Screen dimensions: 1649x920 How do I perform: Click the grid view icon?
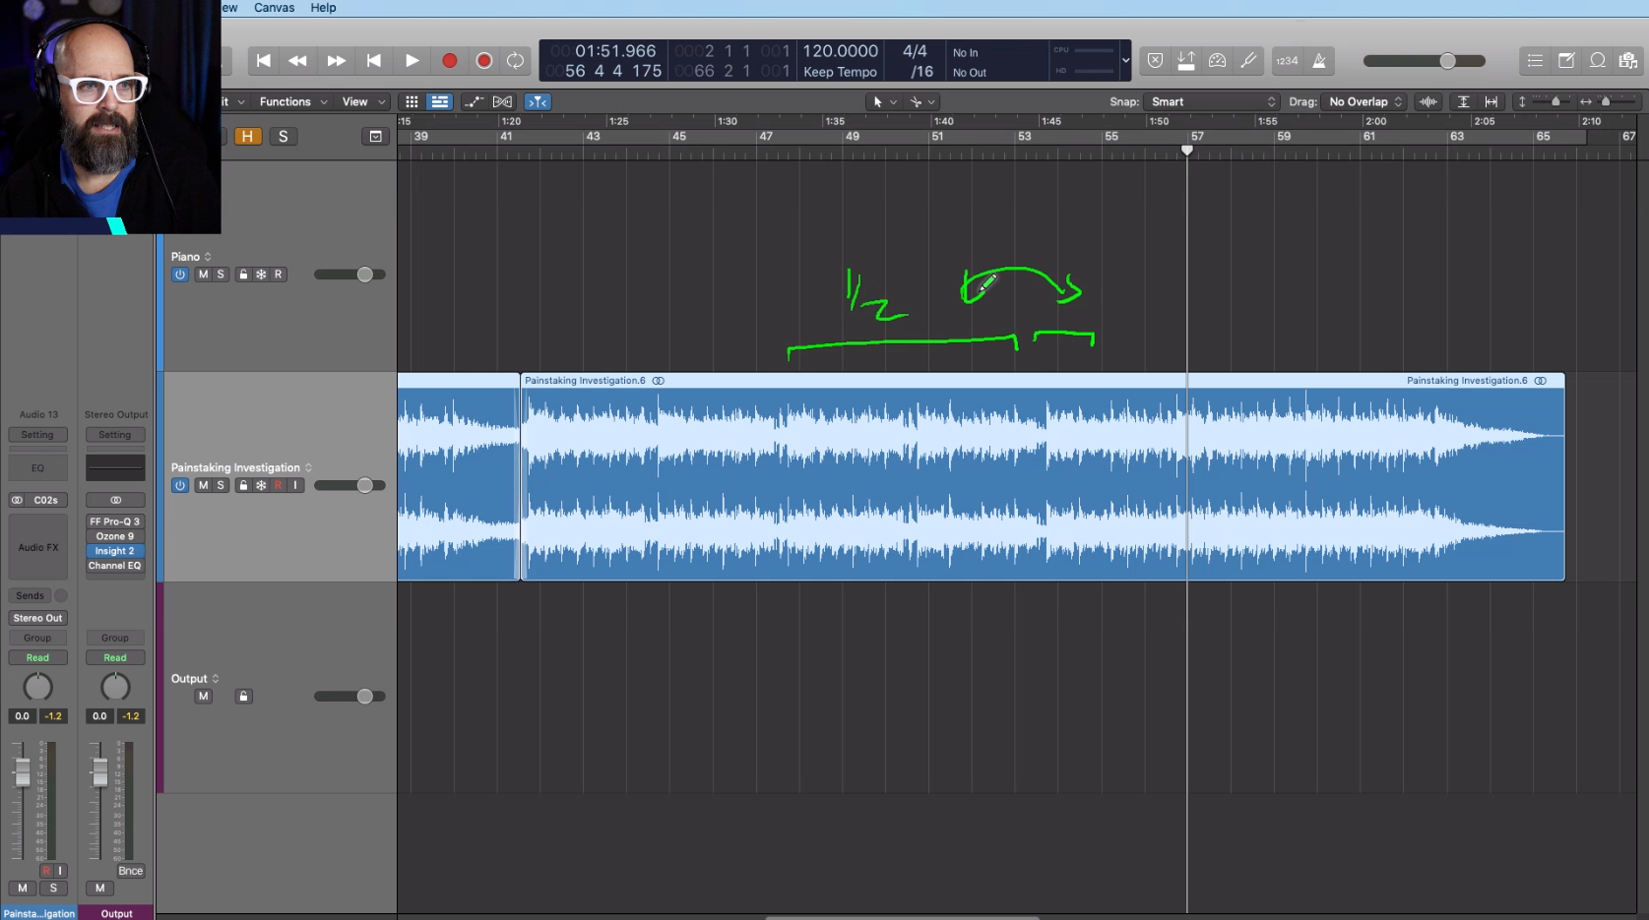click(x=412, y=101)
